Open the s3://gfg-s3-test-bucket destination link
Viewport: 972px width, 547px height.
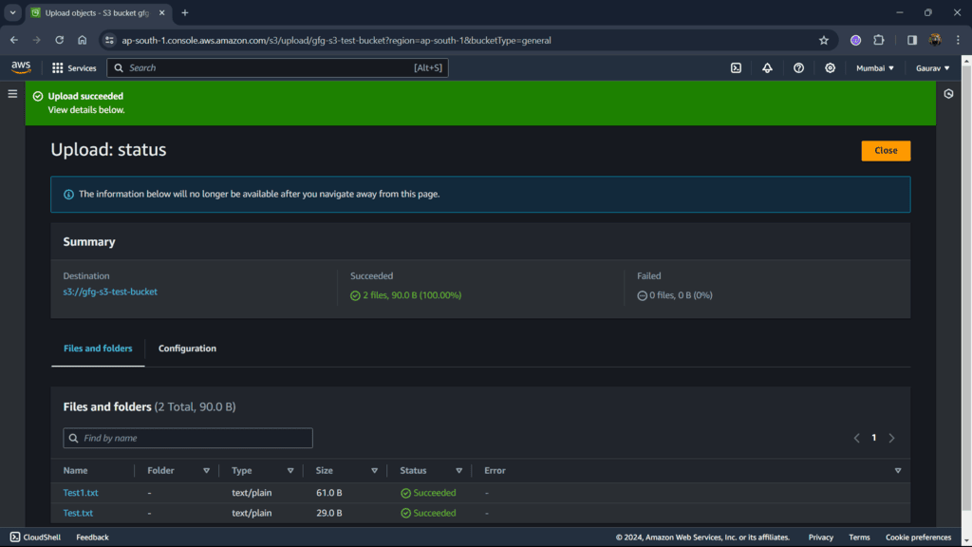110,292
